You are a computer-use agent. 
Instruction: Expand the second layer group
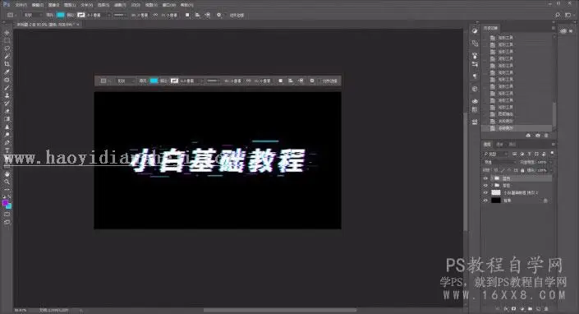[x=492, y=185]
